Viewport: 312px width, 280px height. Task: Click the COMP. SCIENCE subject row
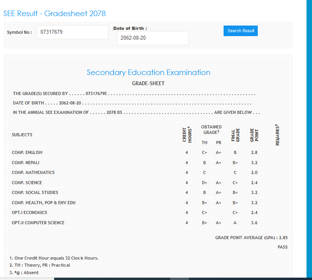[x=27, y=183]
